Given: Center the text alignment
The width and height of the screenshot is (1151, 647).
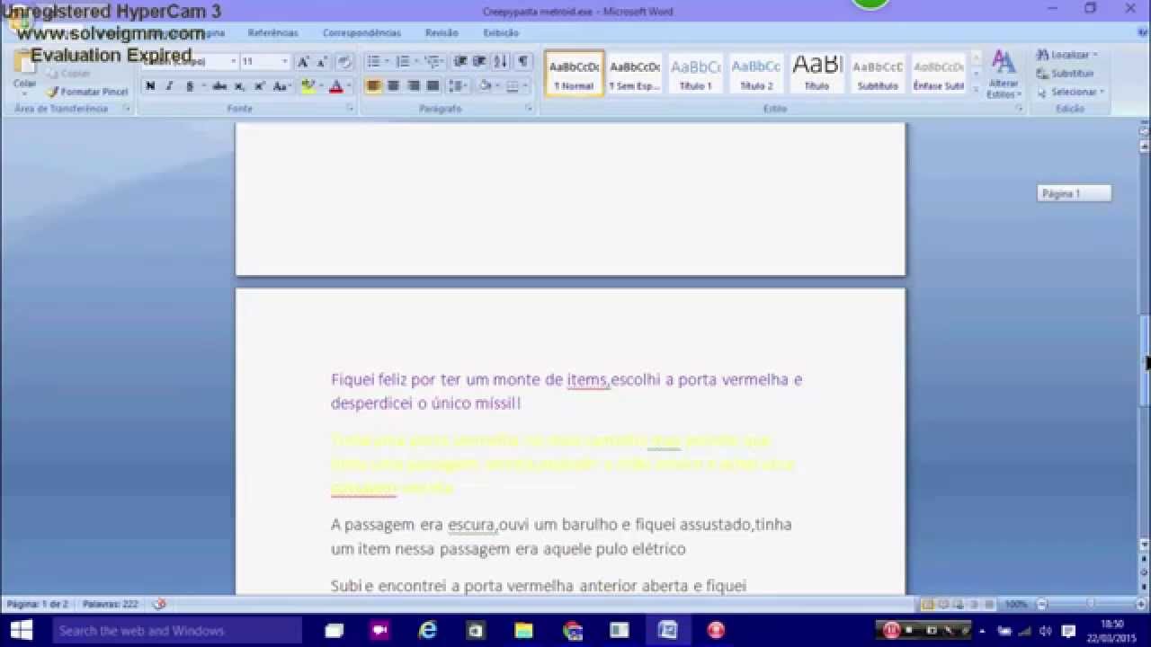Looking at the screenshot, I should click(x=393, y=86).
